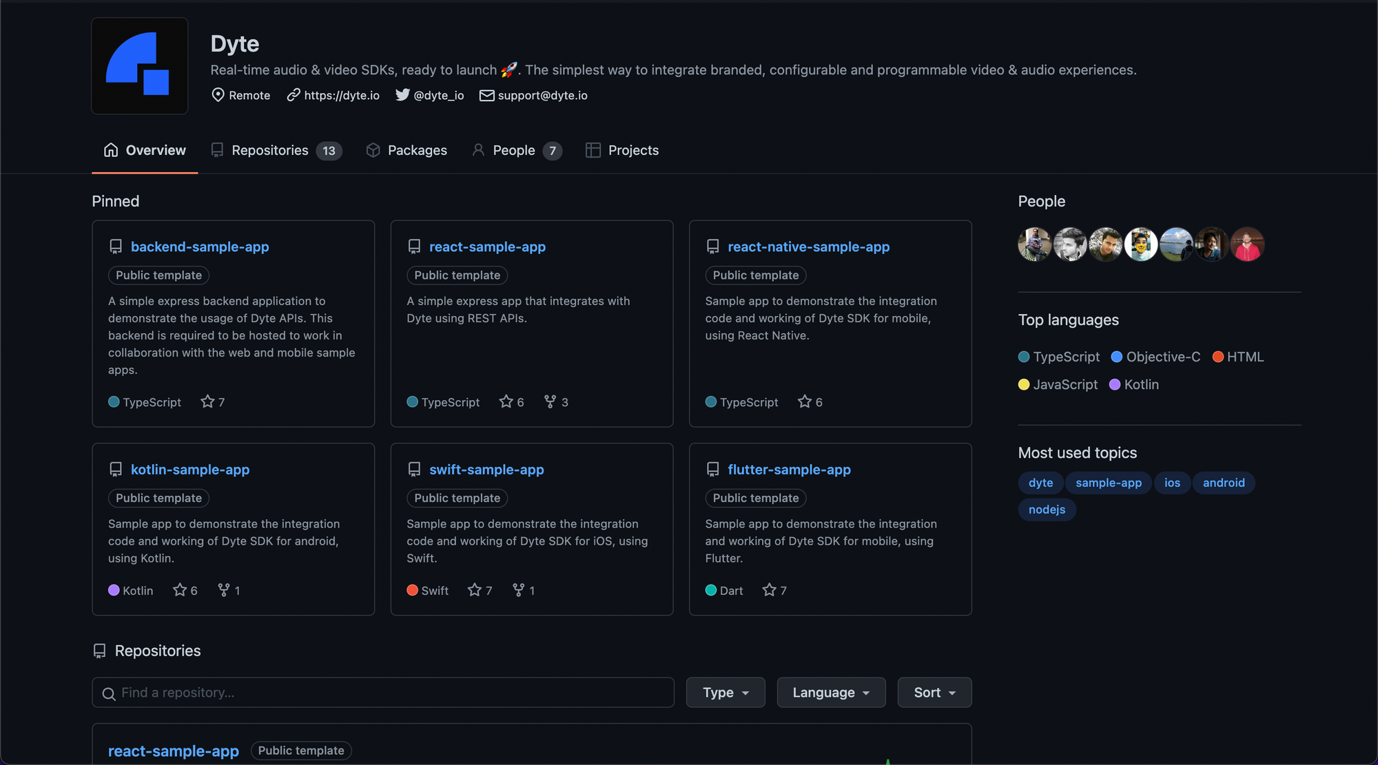Click the sample-app topic tag
The height and width of the screenshot is (765, 1378).
pos(1109,483)
